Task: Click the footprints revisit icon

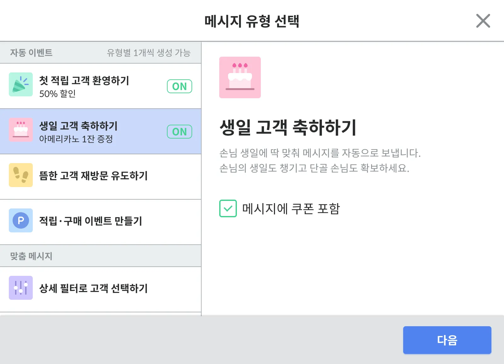Action: (21, 175)
